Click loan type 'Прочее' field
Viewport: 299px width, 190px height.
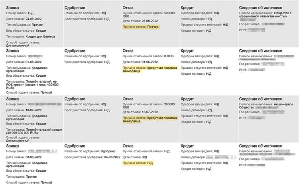(32, 176)
